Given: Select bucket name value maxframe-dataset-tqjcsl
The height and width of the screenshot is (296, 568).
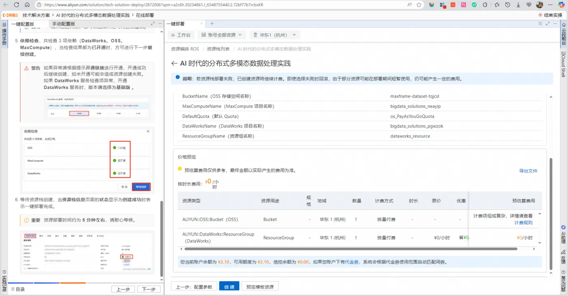Looking at the screenshot, I should (415, 96).
